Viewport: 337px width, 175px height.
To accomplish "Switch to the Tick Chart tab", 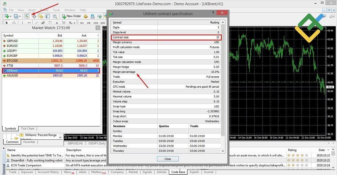I will tap(28, 128).
